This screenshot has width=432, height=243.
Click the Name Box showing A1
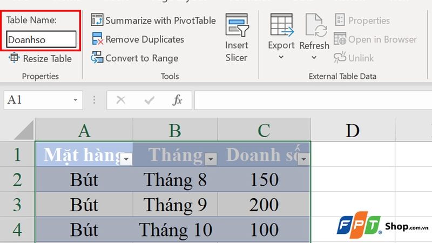[43, 100]
